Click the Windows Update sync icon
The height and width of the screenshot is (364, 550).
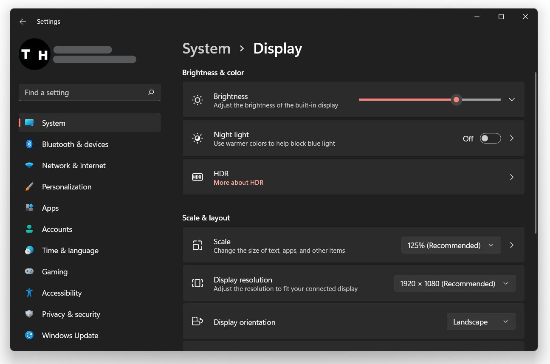click(x=29, y=336)
